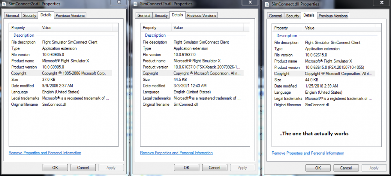Switch to Security tab in SimConnect2b.dll Properties
Screen dimensions: 391x176
tap(161, 16)
